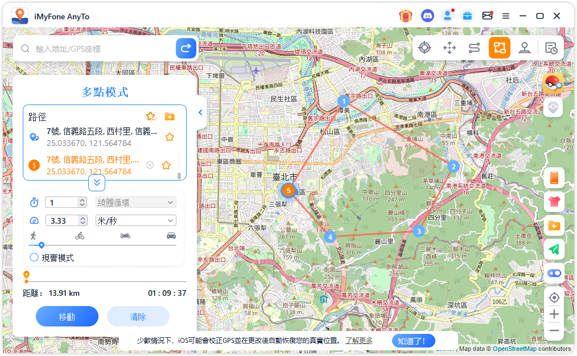Select the two-spot route mode icon
The image size is (577, 356).
[475, 48]
